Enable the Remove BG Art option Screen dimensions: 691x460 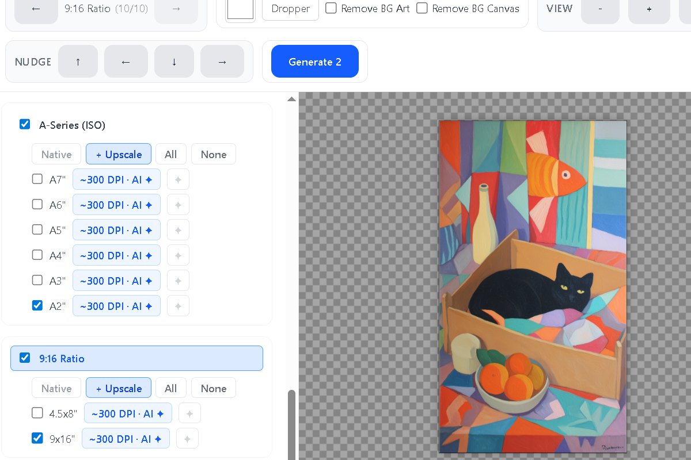(x=331, y=8)
